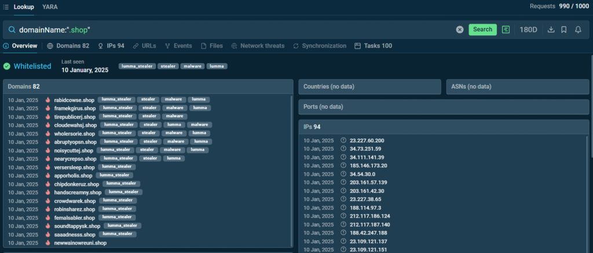The image size is (593, 253).
Task: Open the sidebar menu list icon
Action: [x=5, y=7]
